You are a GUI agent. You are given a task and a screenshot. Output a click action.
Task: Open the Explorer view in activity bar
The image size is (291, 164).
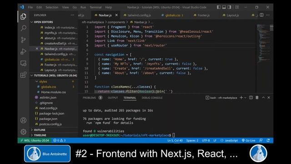coord(23,16)
